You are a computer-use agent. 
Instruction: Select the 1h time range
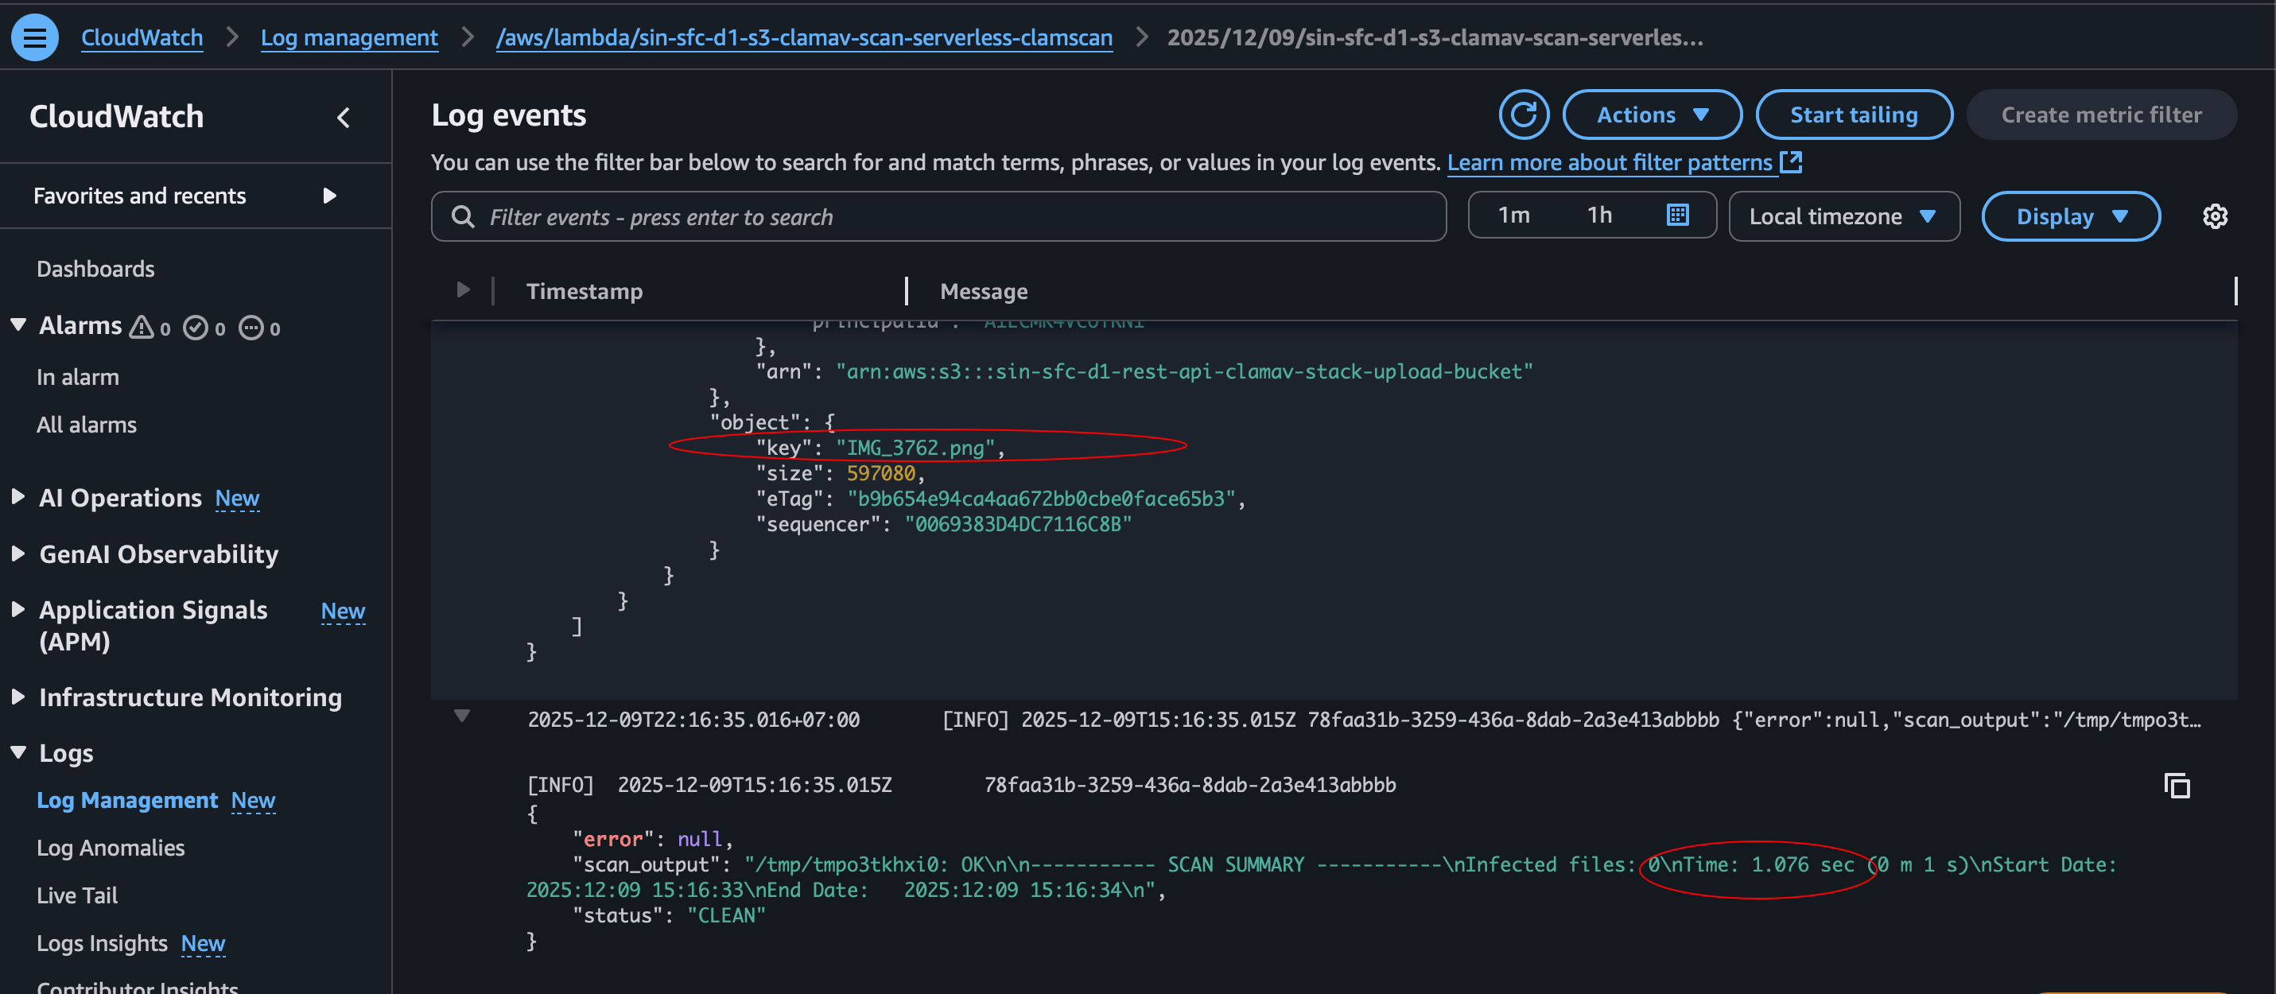1599,215
